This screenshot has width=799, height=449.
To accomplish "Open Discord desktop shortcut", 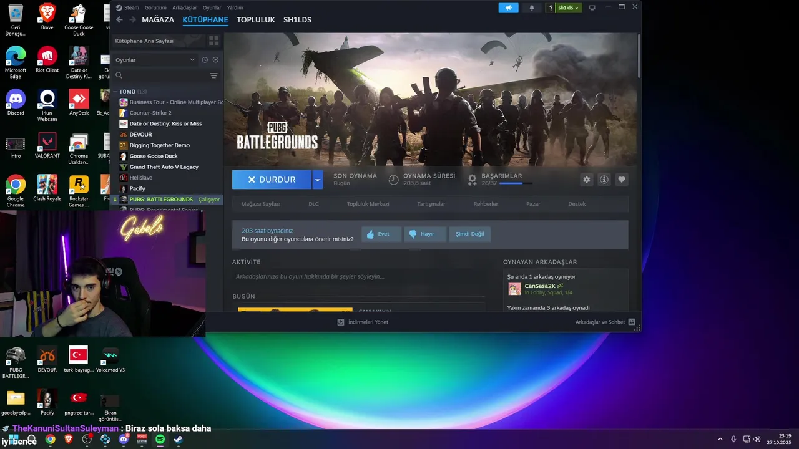I will pos(16,103).
